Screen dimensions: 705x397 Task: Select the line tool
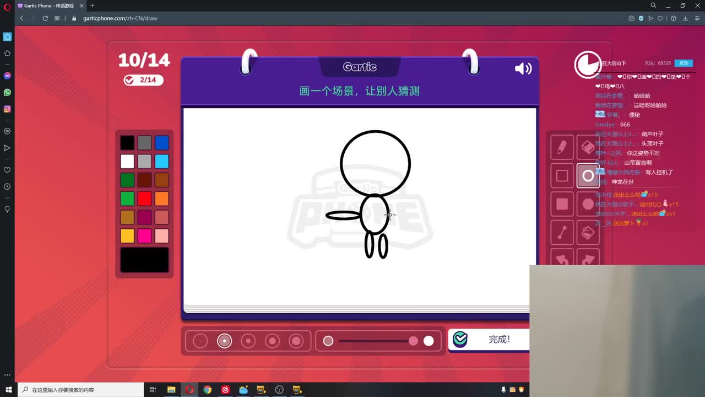562,232
